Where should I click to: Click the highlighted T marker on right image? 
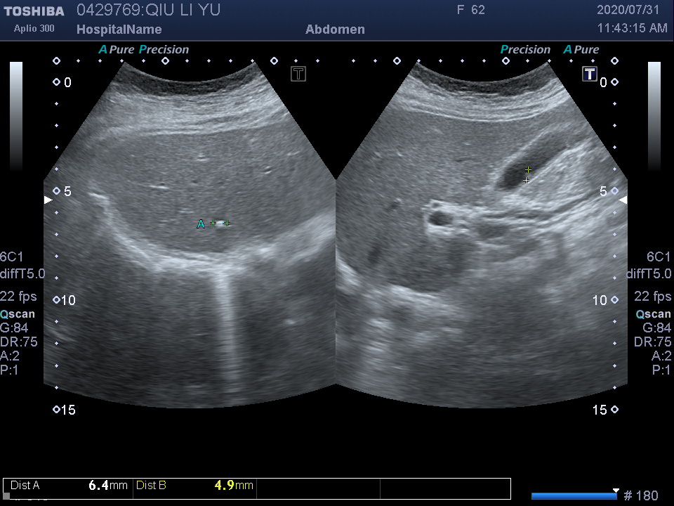[590, 74]
